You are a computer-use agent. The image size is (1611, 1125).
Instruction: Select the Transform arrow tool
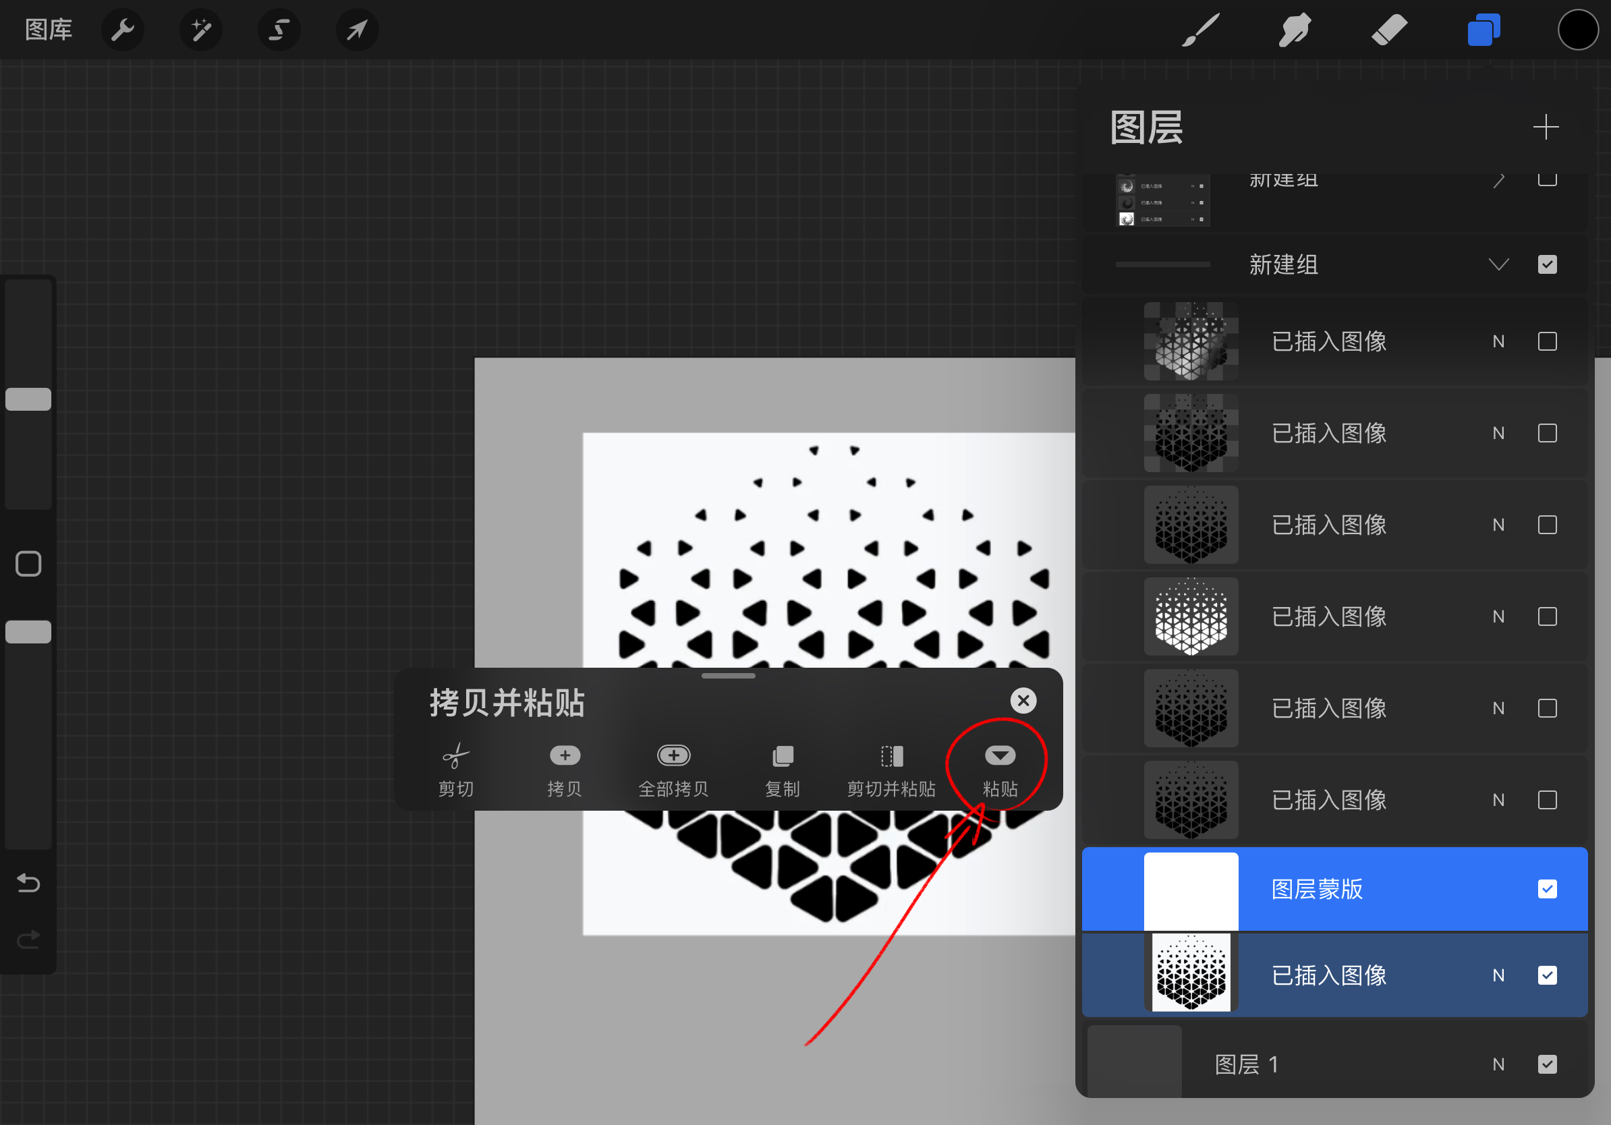point(357,30)
